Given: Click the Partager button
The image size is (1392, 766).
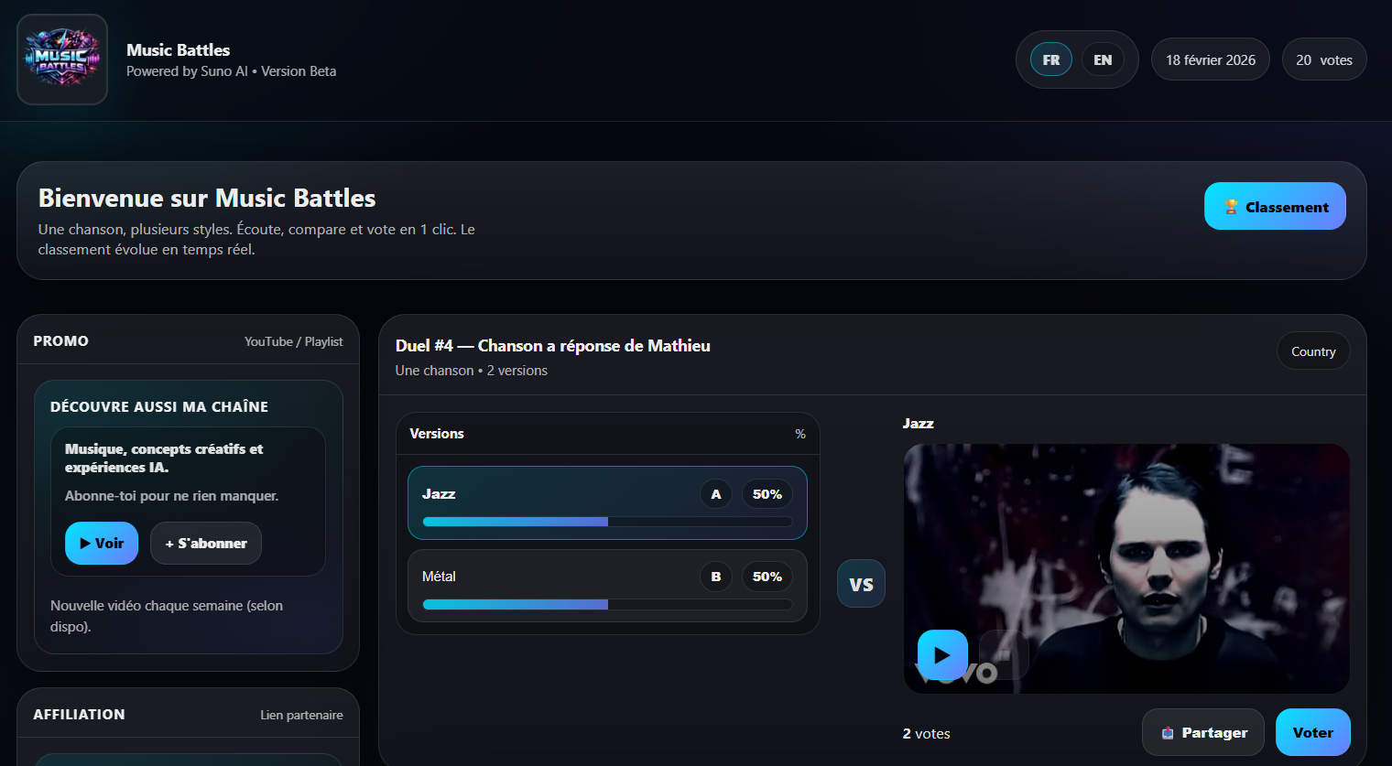Looking at the screenshot, I should (1202, 732).
